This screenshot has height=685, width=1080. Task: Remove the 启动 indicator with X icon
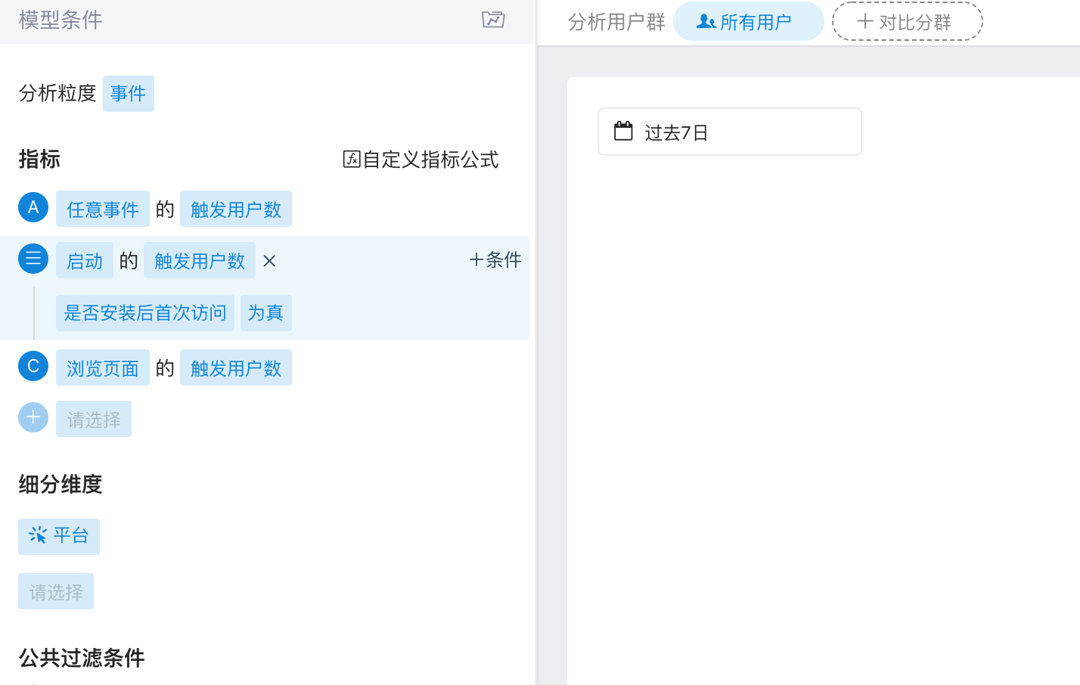[x=269, y=262]
